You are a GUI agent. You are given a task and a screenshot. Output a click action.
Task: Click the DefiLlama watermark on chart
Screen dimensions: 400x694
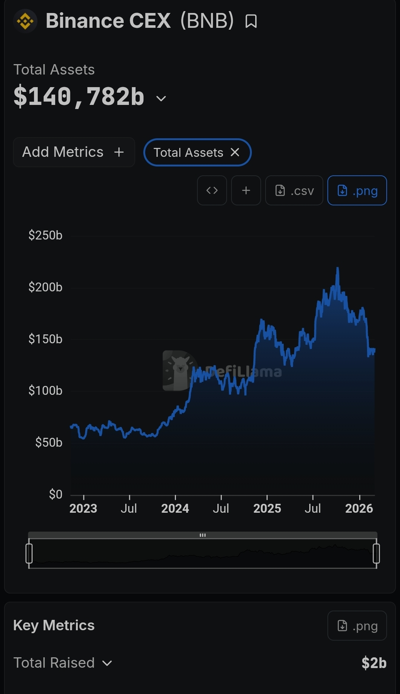tap(222, 371)
